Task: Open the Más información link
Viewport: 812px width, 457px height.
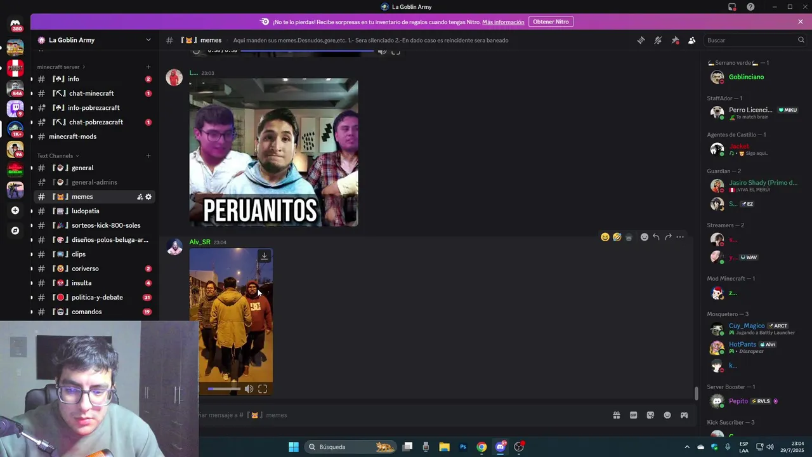Action: [503, 22]
